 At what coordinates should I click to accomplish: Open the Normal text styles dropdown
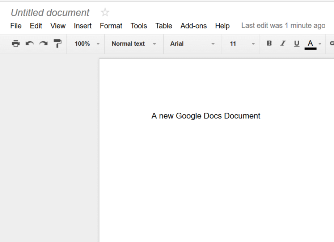tap(134, 44)
